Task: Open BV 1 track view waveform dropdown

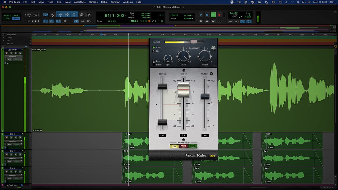Action: click(13, 141)
